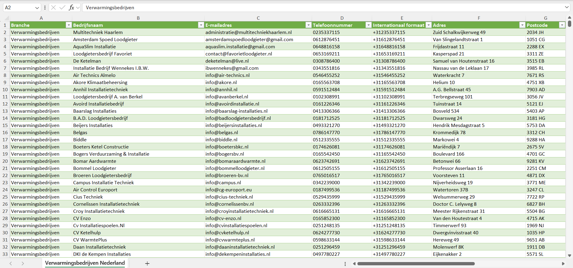Image resolution: width=573 pixels, height=268 pixels.
Task: Add a new sheet with plus icon
Action: [147, 264]
